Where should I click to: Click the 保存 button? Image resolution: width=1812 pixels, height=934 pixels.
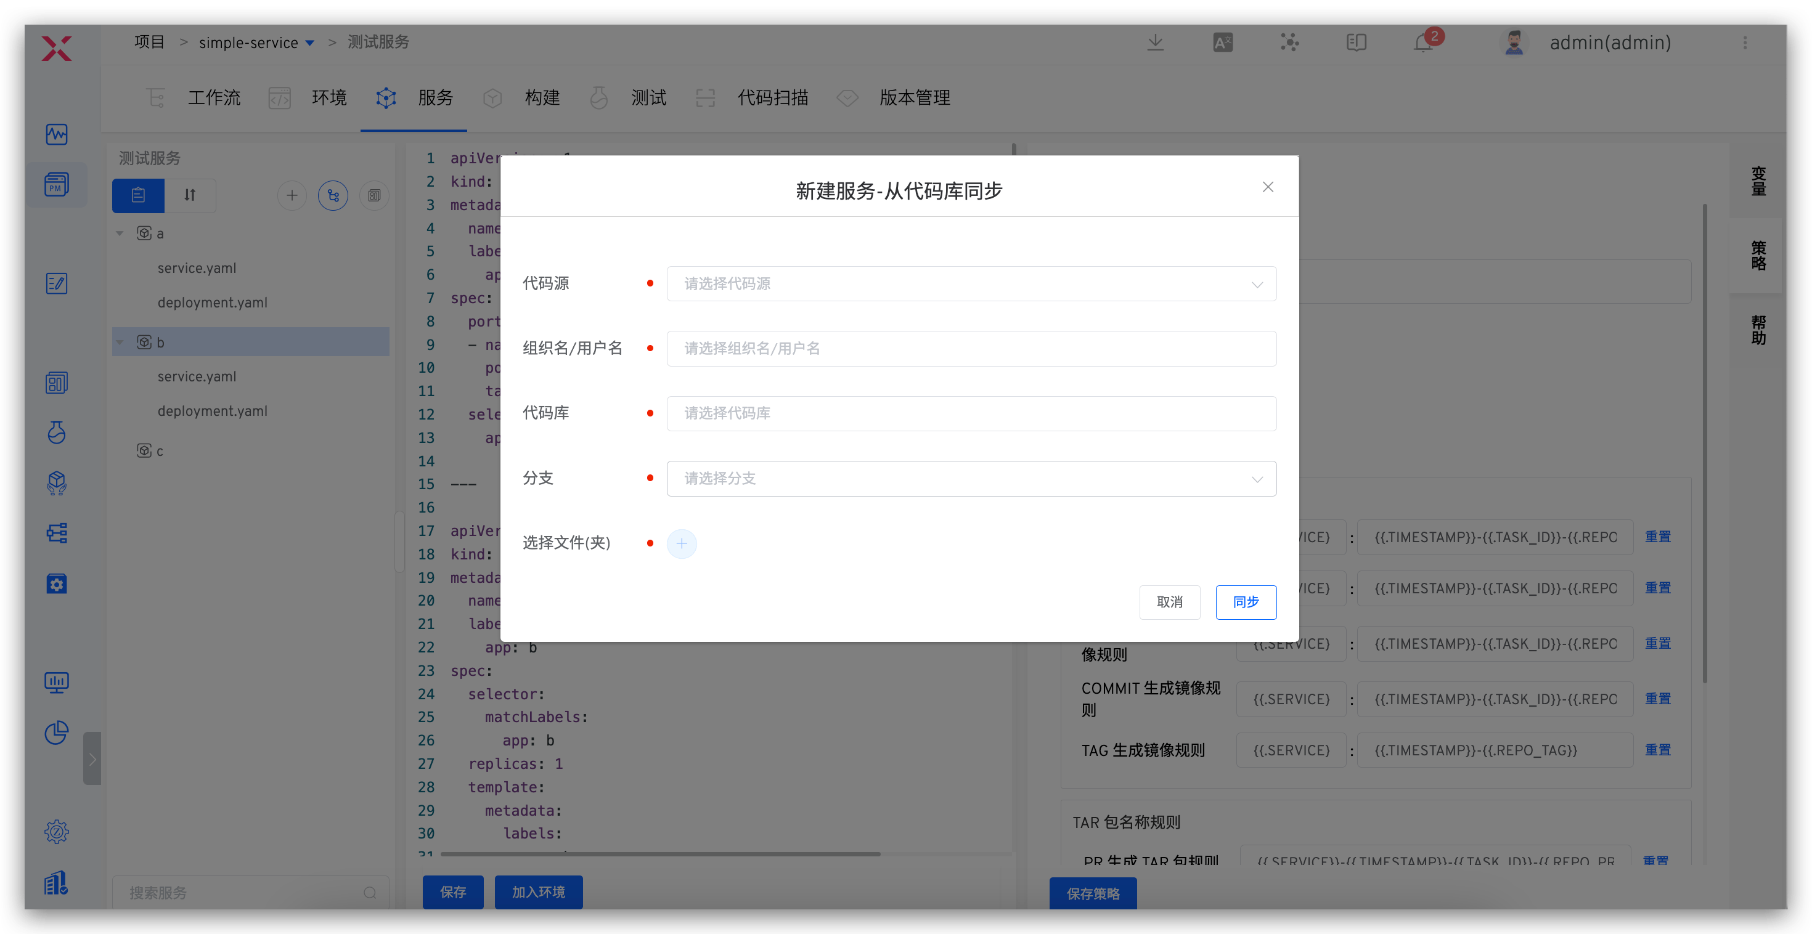(453, 892)
